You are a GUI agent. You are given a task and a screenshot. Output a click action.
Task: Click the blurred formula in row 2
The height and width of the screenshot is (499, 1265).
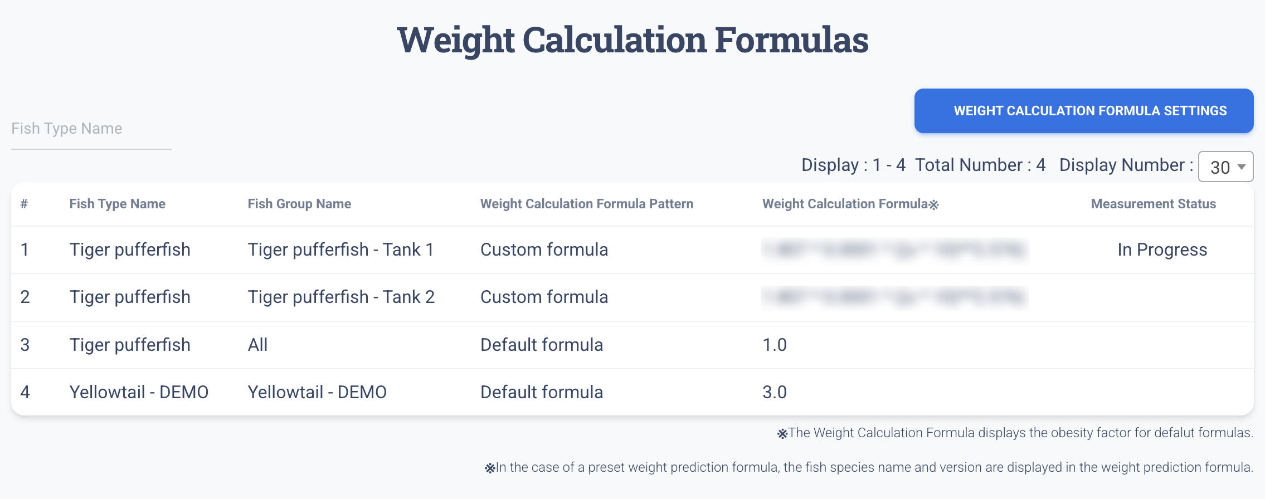[x=894, y=297]
